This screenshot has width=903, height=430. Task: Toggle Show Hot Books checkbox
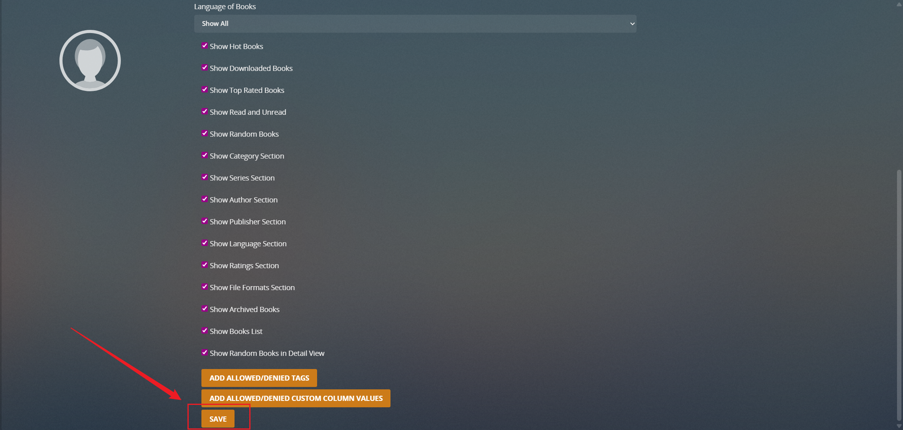point(205,45)
